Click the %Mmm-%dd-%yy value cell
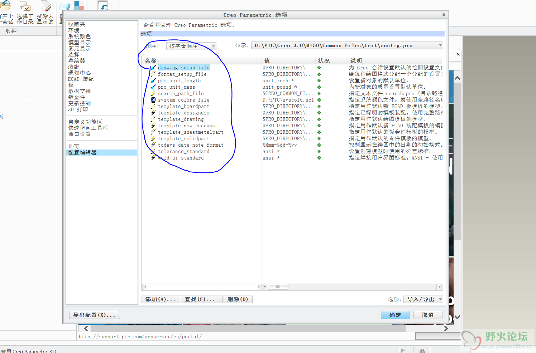536x353 pixels. click(x=279, y=145)
